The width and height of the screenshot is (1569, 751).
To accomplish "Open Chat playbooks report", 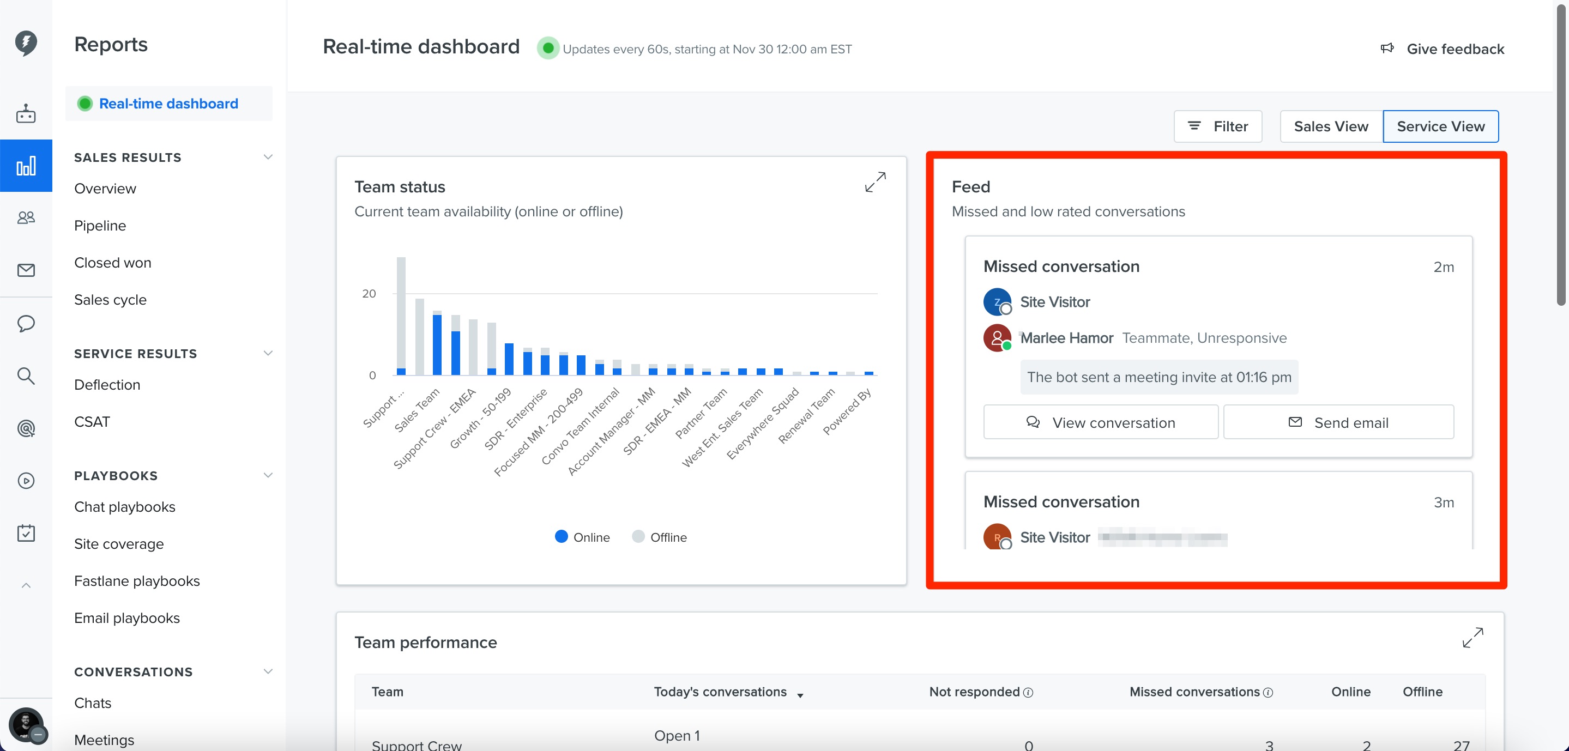I will tap(125, 507).
